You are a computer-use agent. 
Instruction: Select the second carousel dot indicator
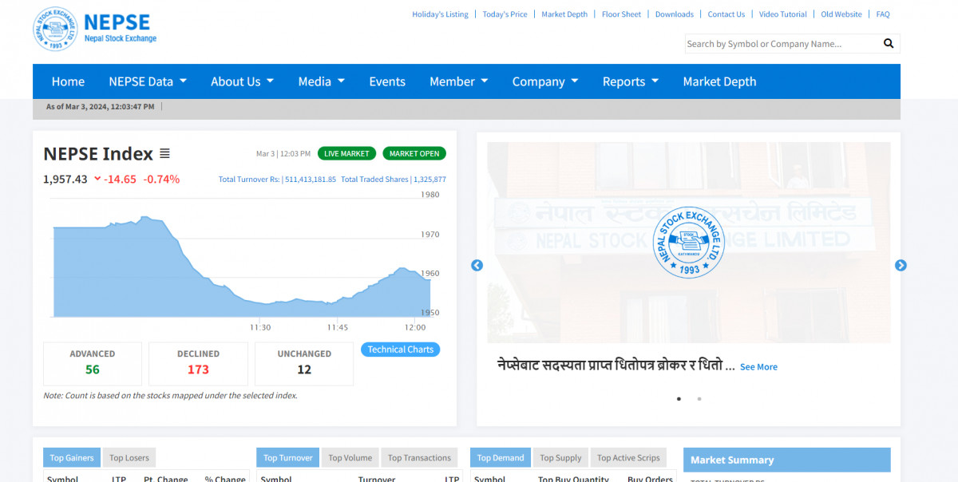pos(699,398)
